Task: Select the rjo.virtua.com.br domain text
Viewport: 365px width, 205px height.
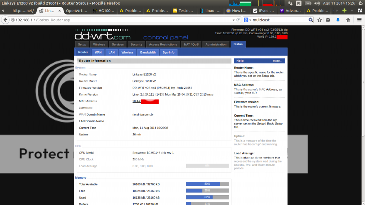Action: (x=143, y=114)
